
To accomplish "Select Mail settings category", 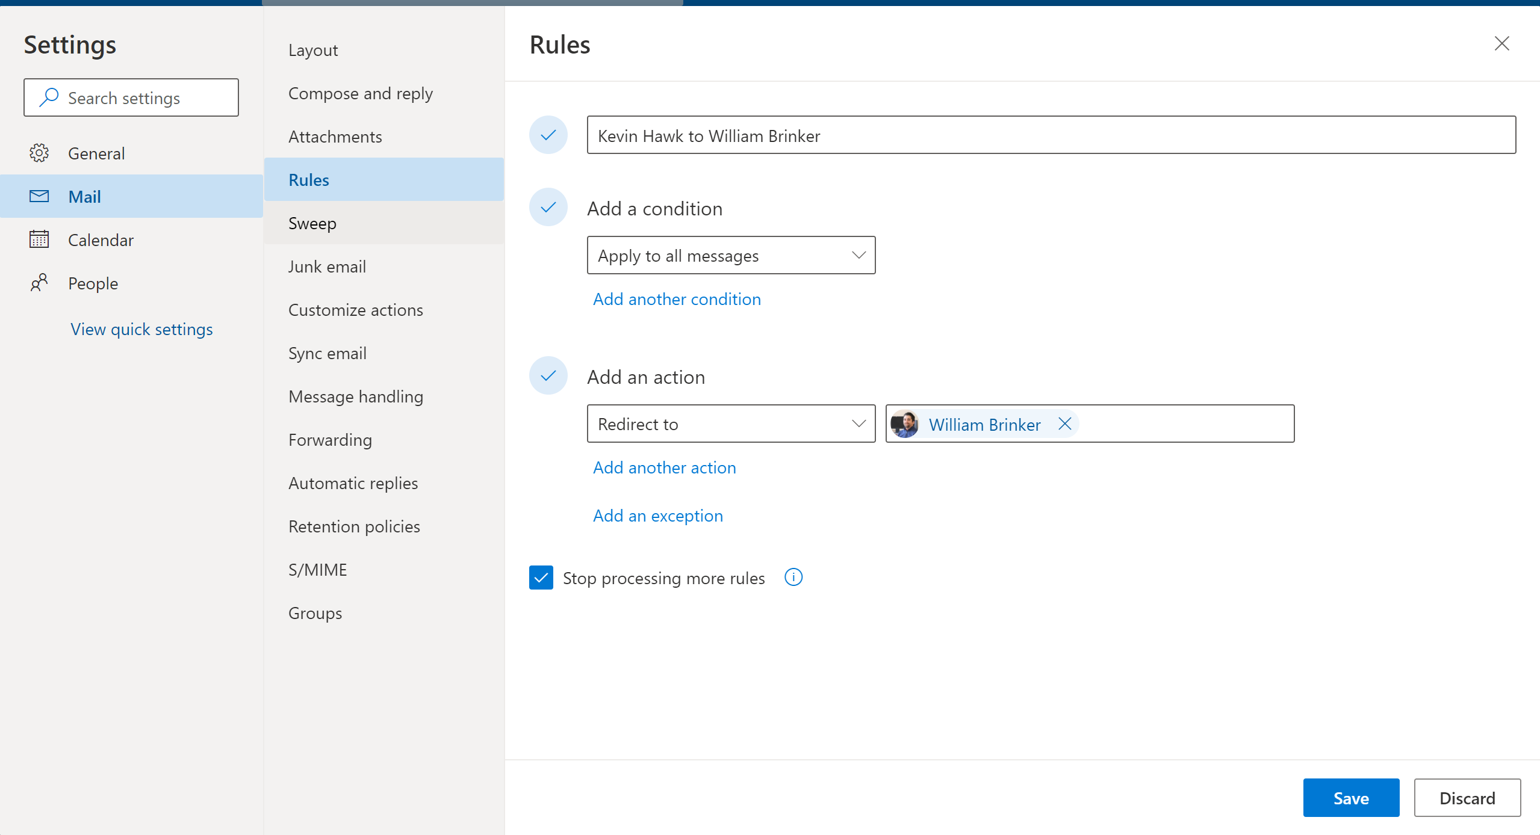I will click(131, 196).
